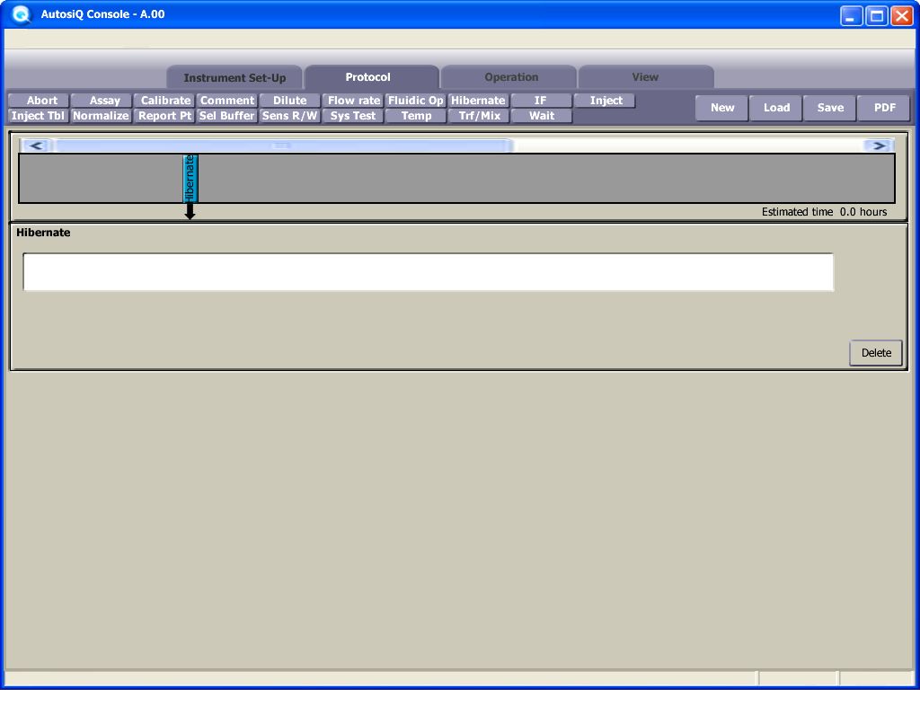Add a Comment step
Screen dimensions: 920x706
[x=227, y=101]
